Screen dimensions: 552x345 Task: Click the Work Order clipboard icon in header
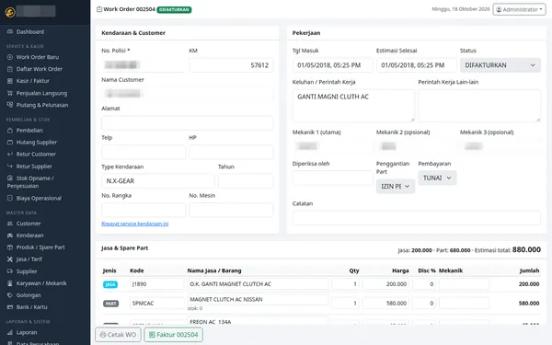click(x=99, y=9)
